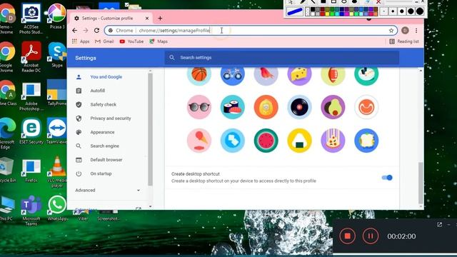Reload the current page
This screenshot has width=457, height=257.
(97, 30)
